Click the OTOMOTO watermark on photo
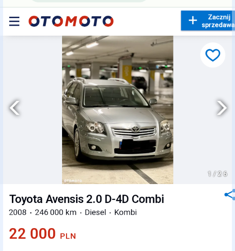The width and height of the screenshot is (235, 251). (73, 181)
